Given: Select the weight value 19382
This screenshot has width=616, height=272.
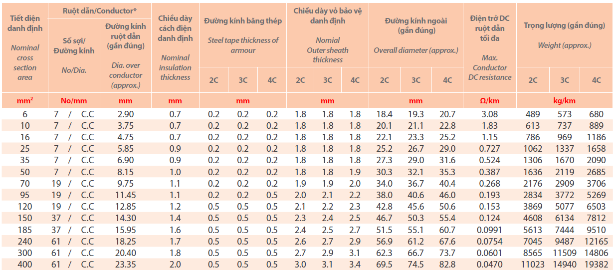Looking at the screenshot, I should (596, 264).
